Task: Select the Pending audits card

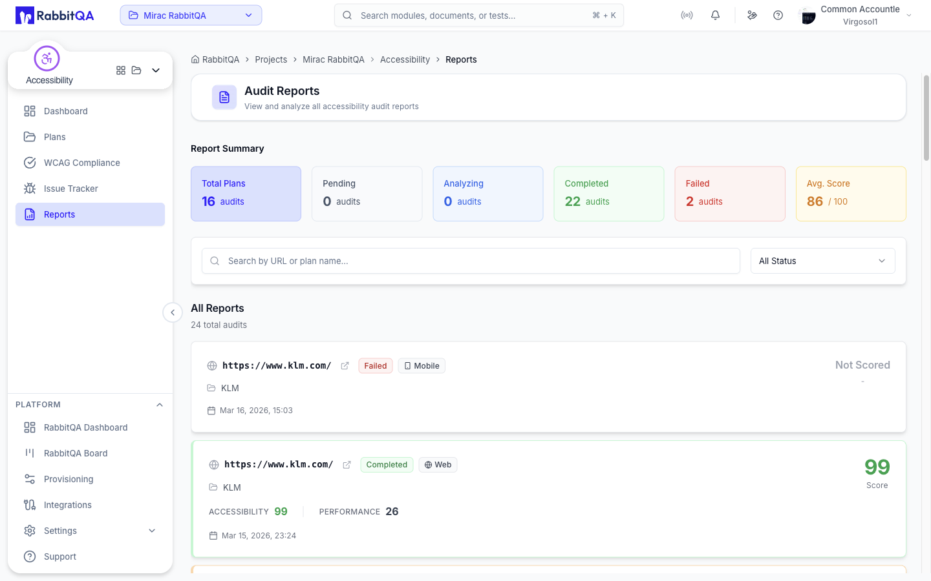Action: [367, 194]
